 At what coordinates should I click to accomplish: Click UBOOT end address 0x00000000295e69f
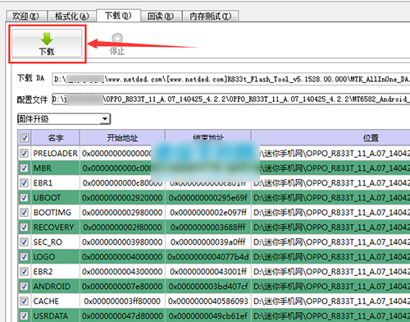click(x=208, y=198)
